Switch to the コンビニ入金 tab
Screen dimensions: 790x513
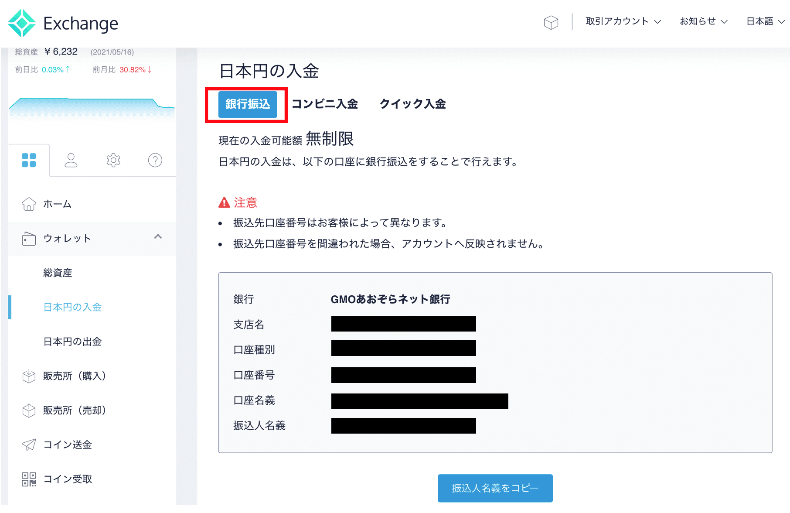(325, 104)
